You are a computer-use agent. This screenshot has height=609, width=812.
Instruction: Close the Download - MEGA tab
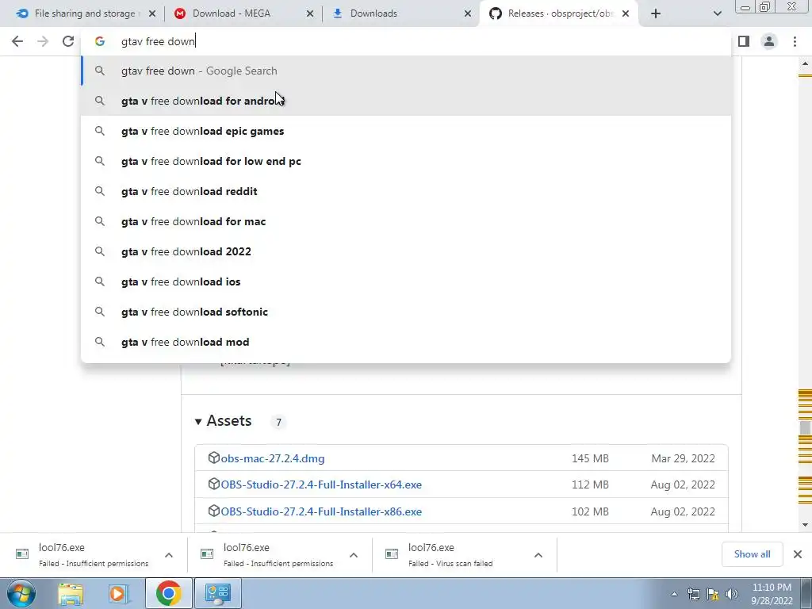(310, 14)
